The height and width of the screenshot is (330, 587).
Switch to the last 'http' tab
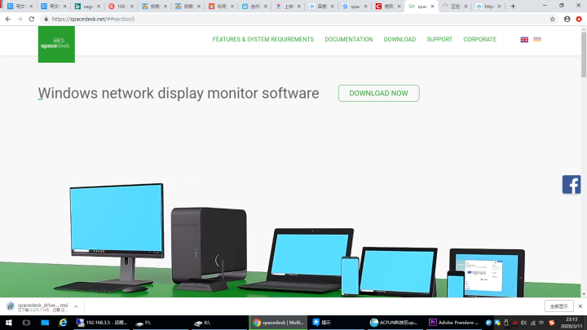488,7
